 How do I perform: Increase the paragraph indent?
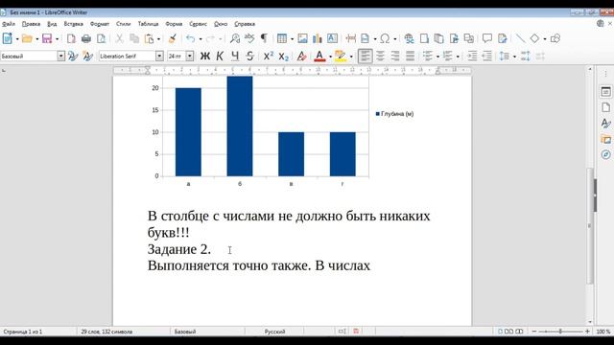point(472,57)
